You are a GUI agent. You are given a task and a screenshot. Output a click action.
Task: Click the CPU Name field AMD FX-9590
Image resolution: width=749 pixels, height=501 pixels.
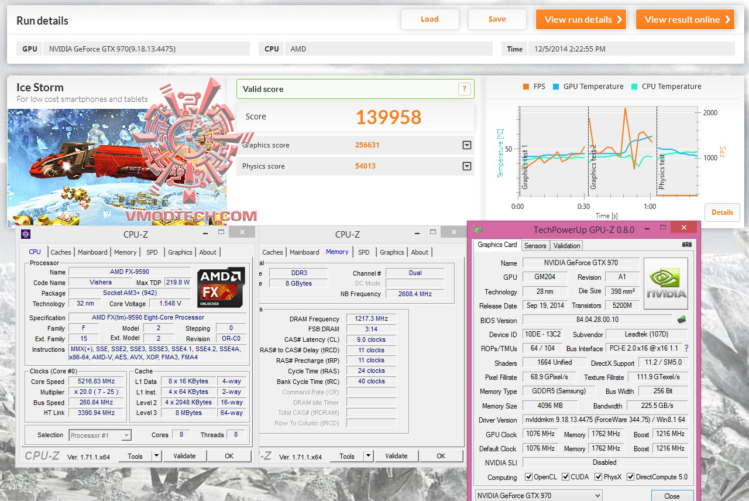[130, 272]
